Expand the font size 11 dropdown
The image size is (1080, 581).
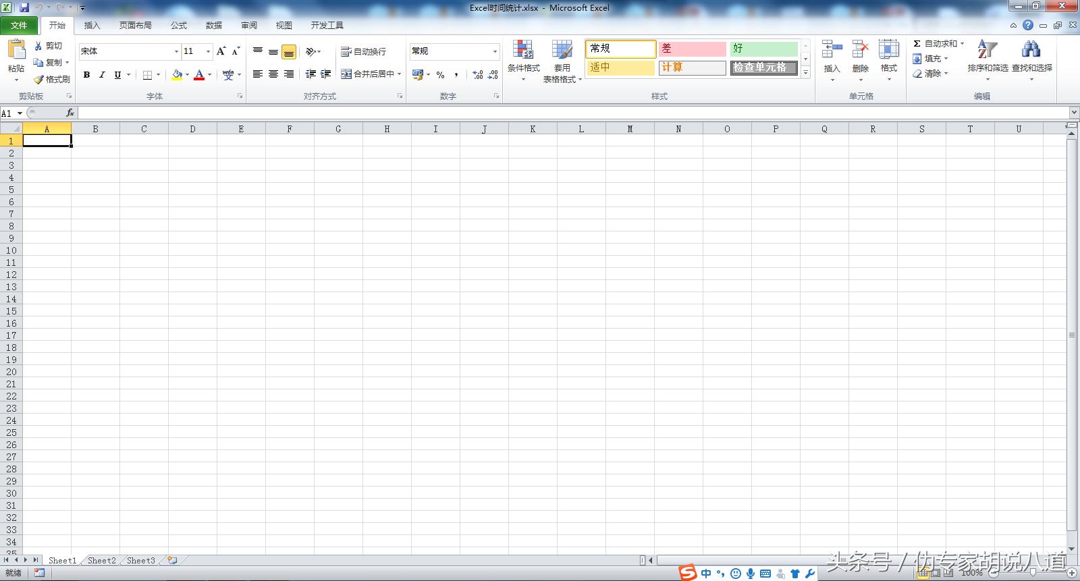tap(208, 51)
